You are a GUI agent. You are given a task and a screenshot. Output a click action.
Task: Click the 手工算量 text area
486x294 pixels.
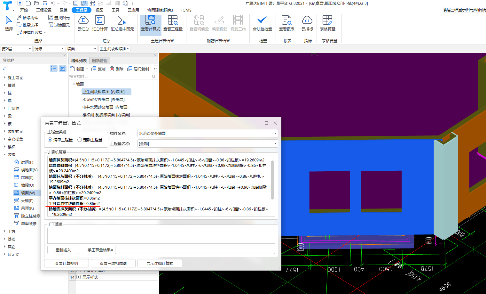tap(161, 236)
